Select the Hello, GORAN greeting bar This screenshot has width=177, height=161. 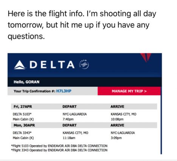[x=84, y=82]
